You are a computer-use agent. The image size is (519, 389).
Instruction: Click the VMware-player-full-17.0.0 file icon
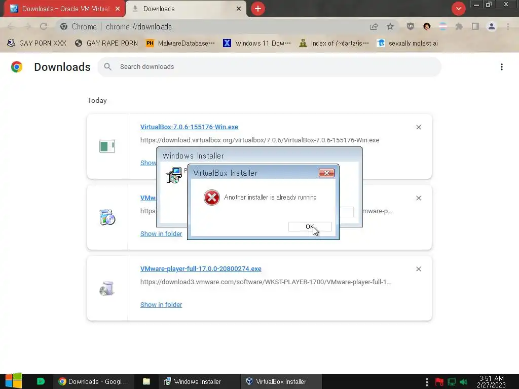107,288
